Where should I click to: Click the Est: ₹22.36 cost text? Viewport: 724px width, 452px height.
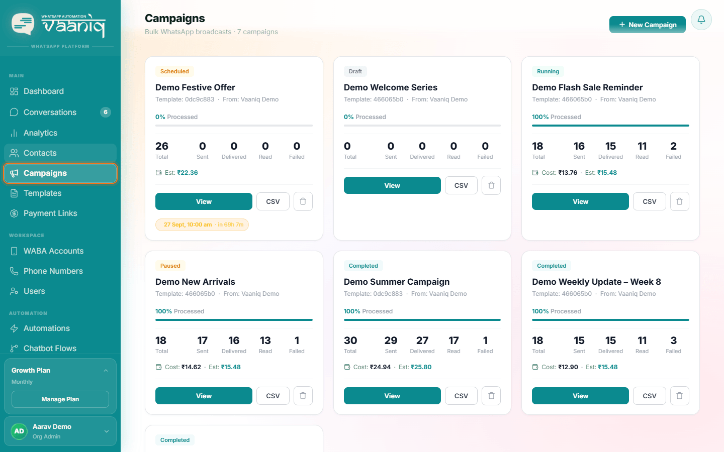coord(181,173)
